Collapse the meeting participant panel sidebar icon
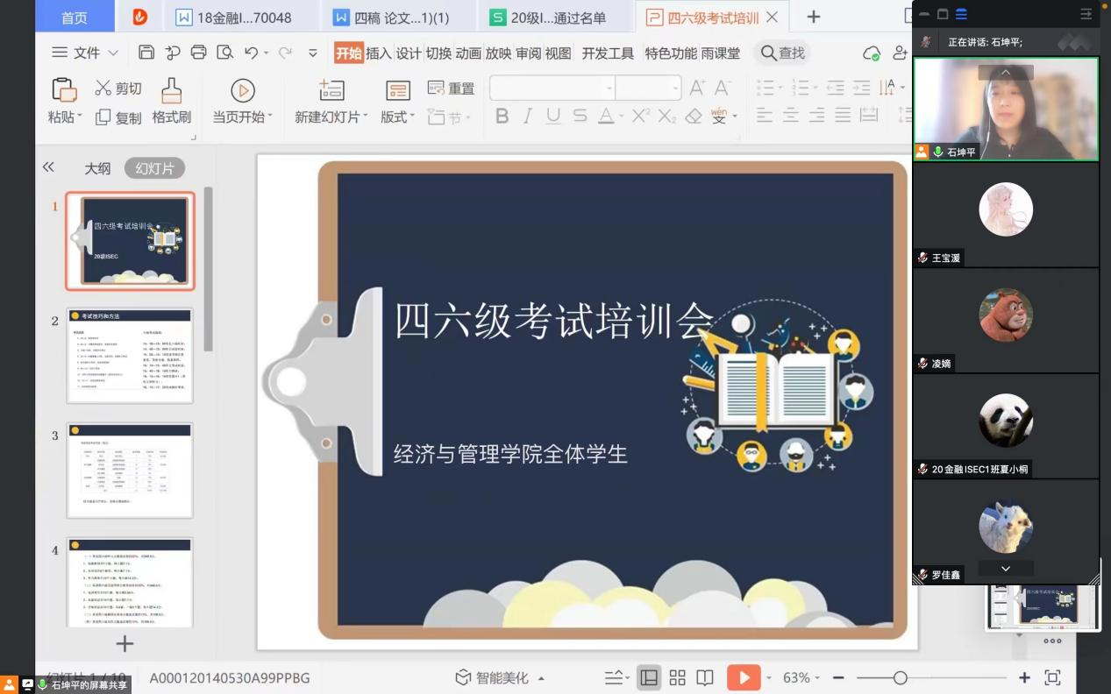Image resolution: width=1111 pixels, height=694 pixels. pyautogui.click(x=1086, y=14)
